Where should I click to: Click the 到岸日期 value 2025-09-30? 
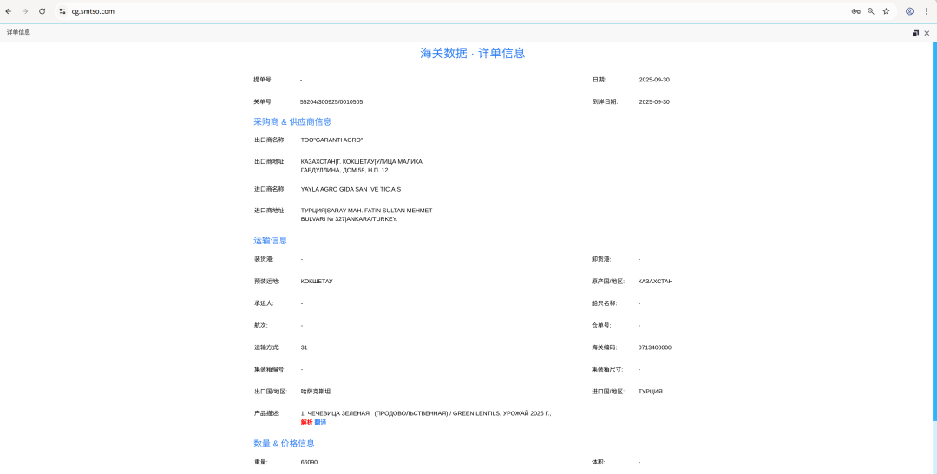pyautogui.click(x=654, y=102)
